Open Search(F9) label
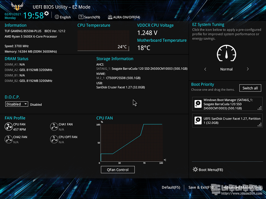Image resolution: width=266 pixels, height=199 pixels. coord(92,17)
